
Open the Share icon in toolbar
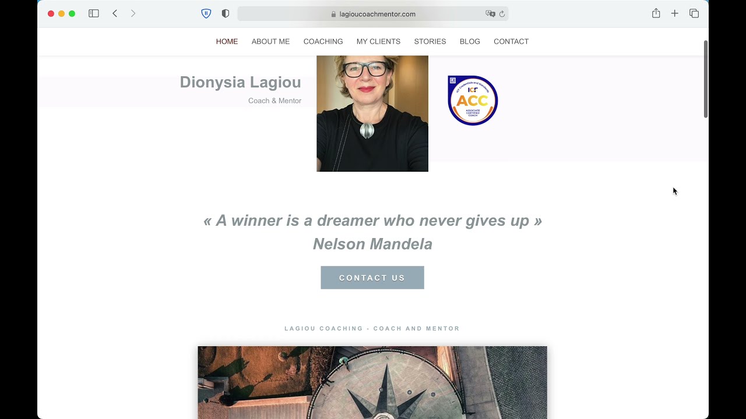[x=656, y=13]
